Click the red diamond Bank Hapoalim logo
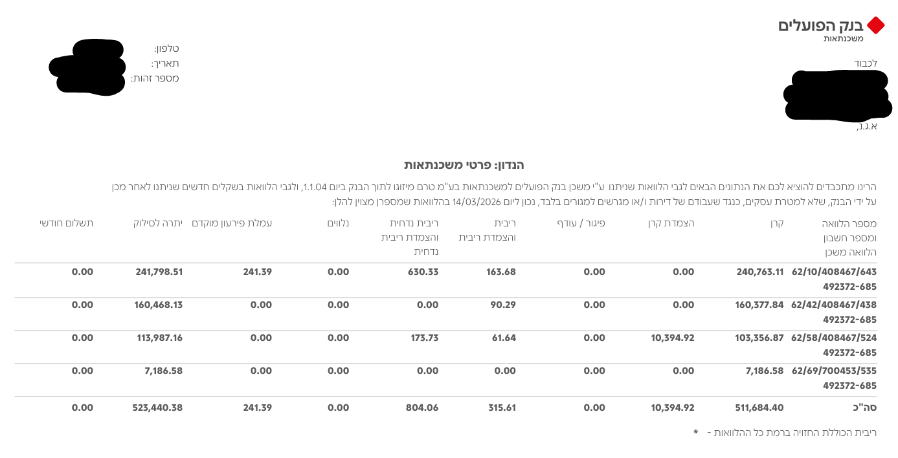The image size is (898, 458). [x=875, y=26]
